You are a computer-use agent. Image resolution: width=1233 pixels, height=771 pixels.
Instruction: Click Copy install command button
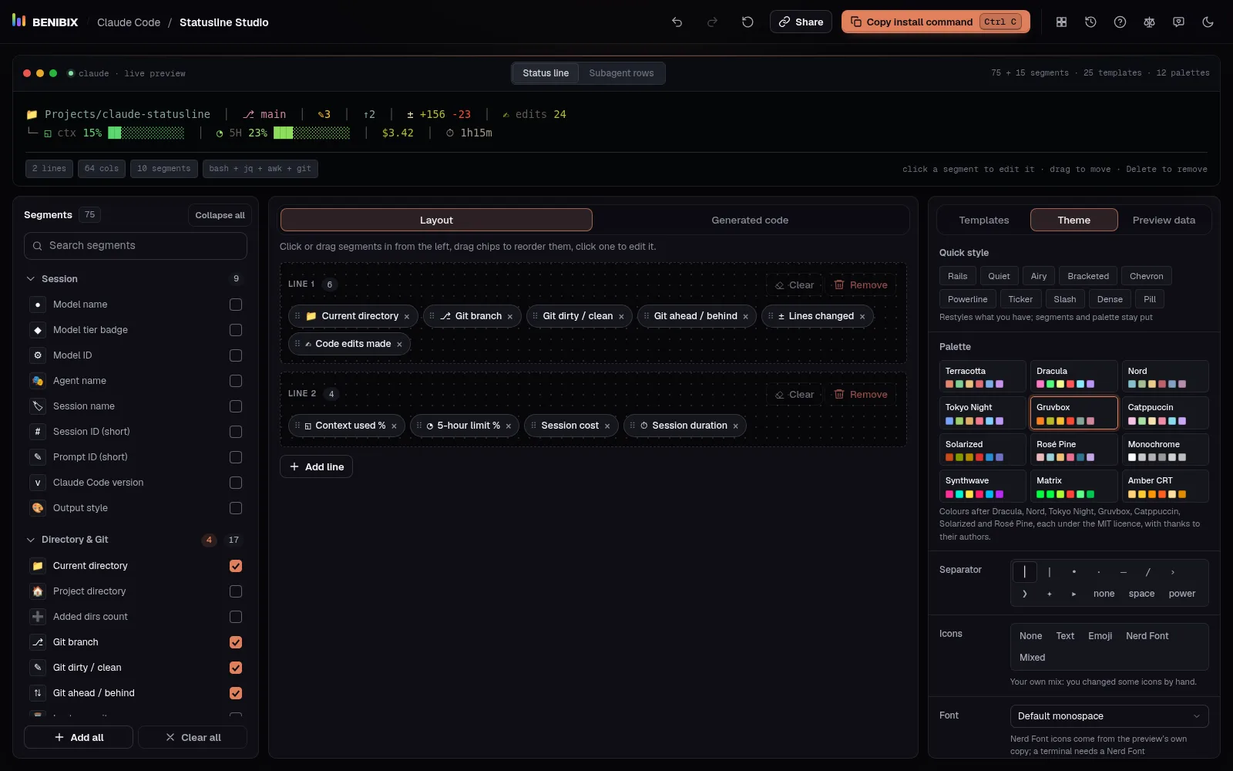(936, 22)
